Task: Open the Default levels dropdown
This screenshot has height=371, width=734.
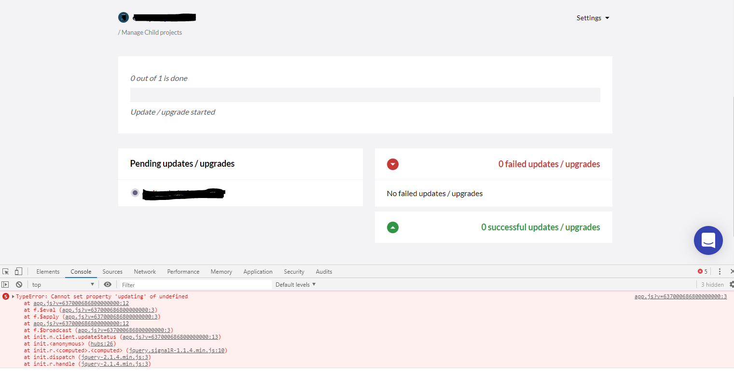Action: pyautogui.click(x=295, y=284)
